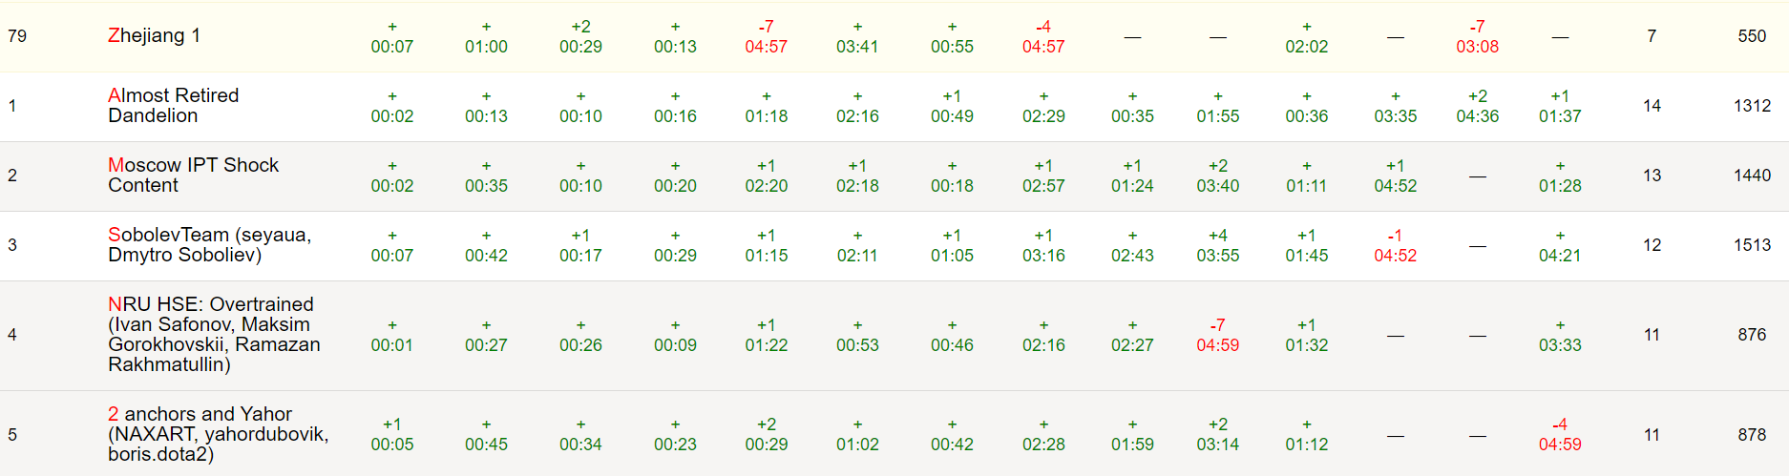Click Almost Retired Dandelion's +2 04:36 submission

1477,106
